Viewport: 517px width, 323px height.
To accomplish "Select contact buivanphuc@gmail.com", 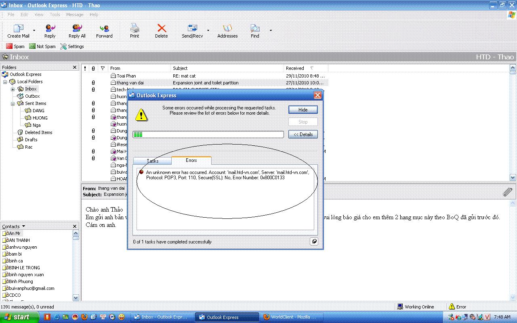I will [32, 288].
